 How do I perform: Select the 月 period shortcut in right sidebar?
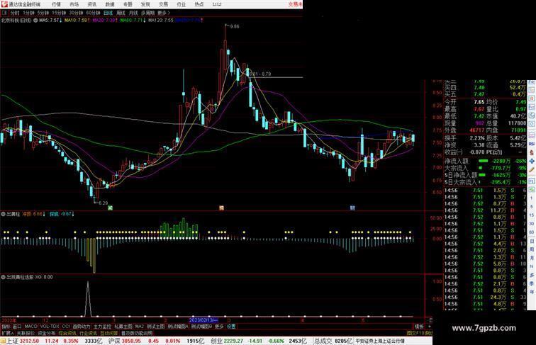pos(532,259)
